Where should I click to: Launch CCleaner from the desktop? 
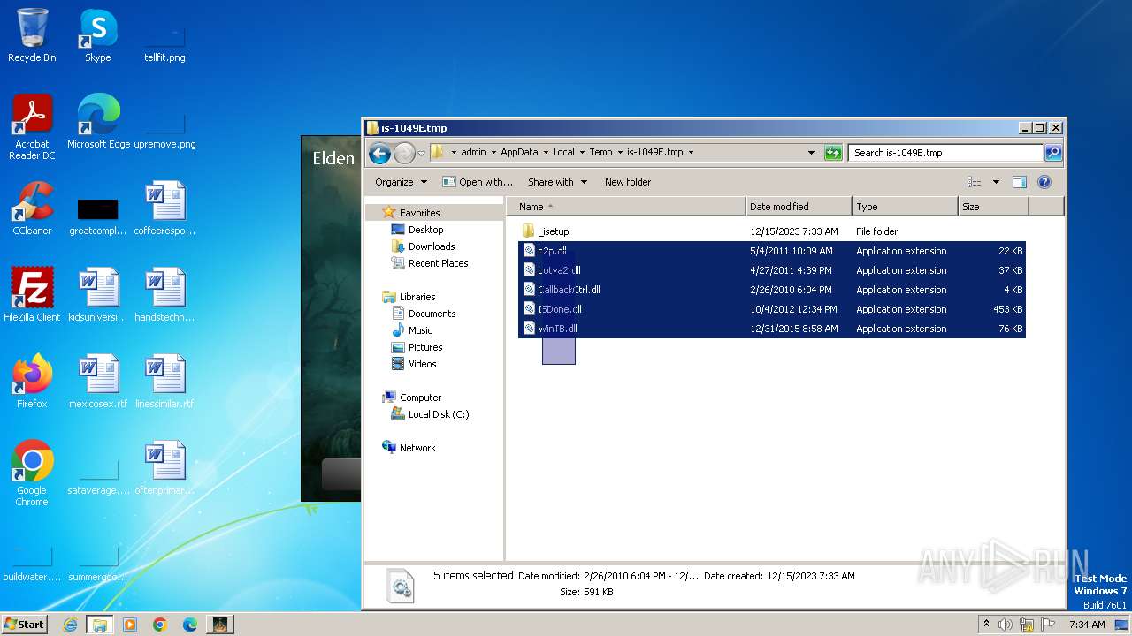point(32,208)
